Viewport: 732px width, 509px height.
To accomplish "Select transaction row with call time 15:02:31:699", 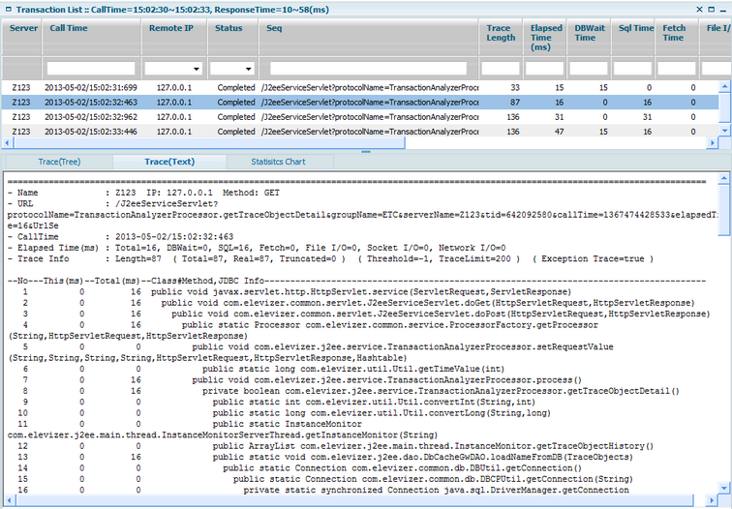I will (359, 88).
